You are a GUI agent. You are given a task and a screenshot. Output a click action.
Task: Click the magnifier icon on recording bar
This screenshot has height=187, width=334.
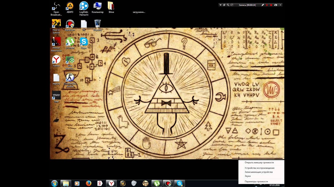228,5
